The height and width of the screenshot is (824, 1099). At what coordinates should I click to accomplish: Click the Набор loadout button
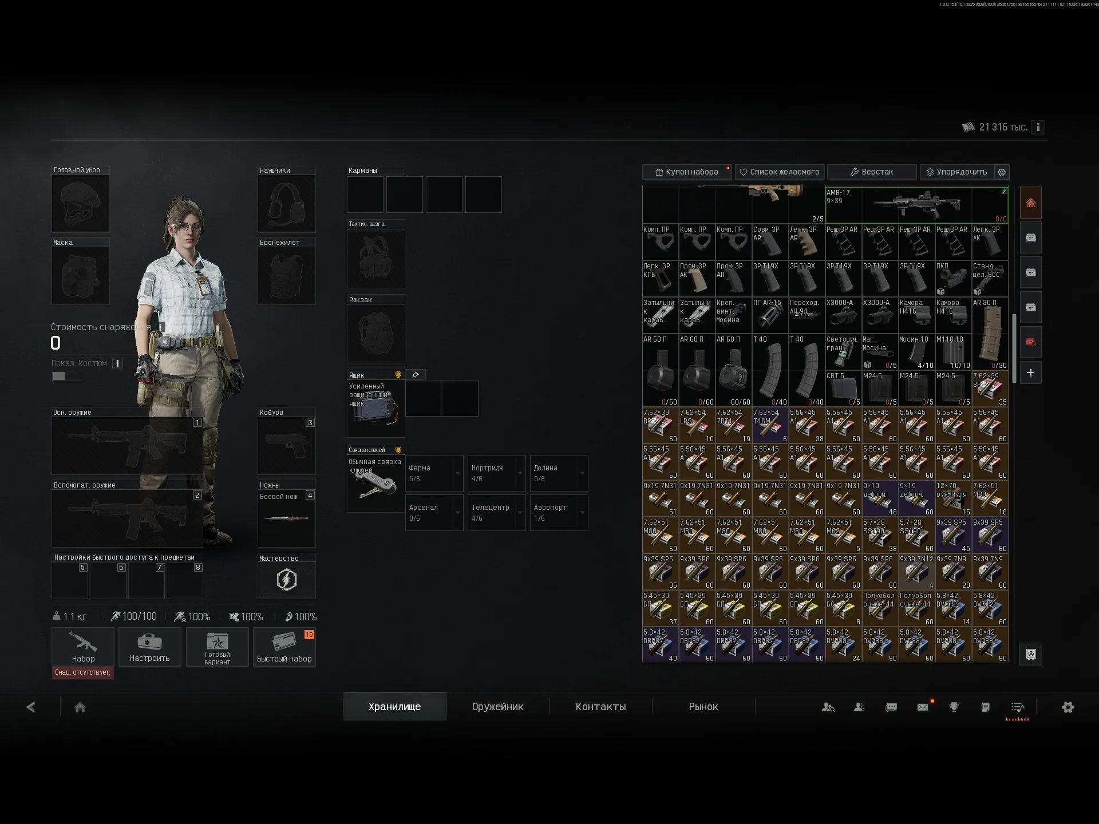click(x=83, y=647)
